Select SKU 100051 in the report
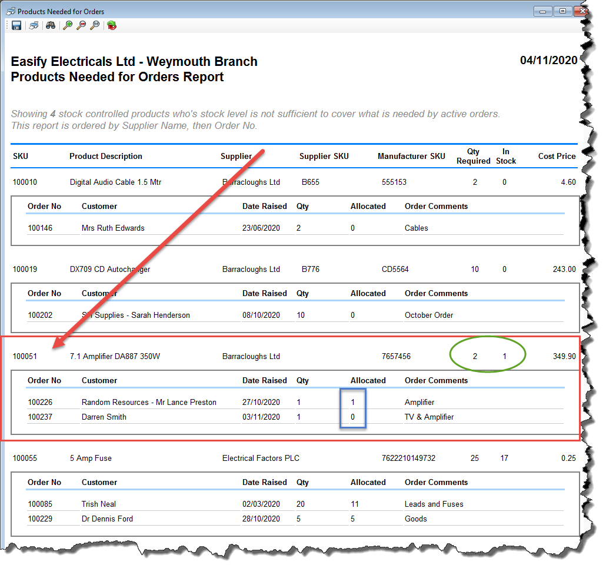This screenshot has width=616, height=568. click(25, 357)
